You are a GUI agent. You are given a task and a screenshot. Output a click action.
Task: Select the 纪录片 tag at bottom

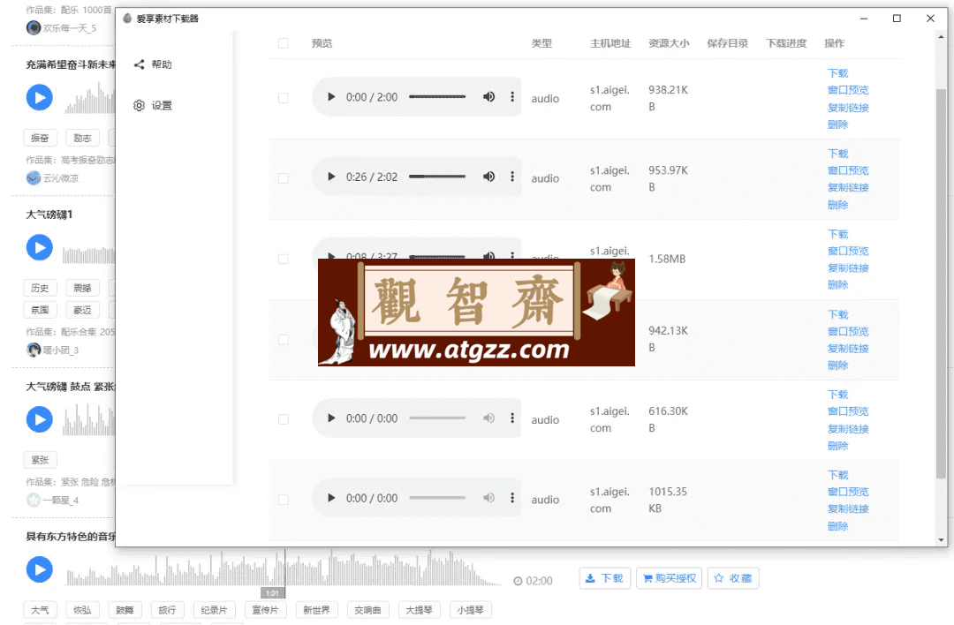point(214,610)
